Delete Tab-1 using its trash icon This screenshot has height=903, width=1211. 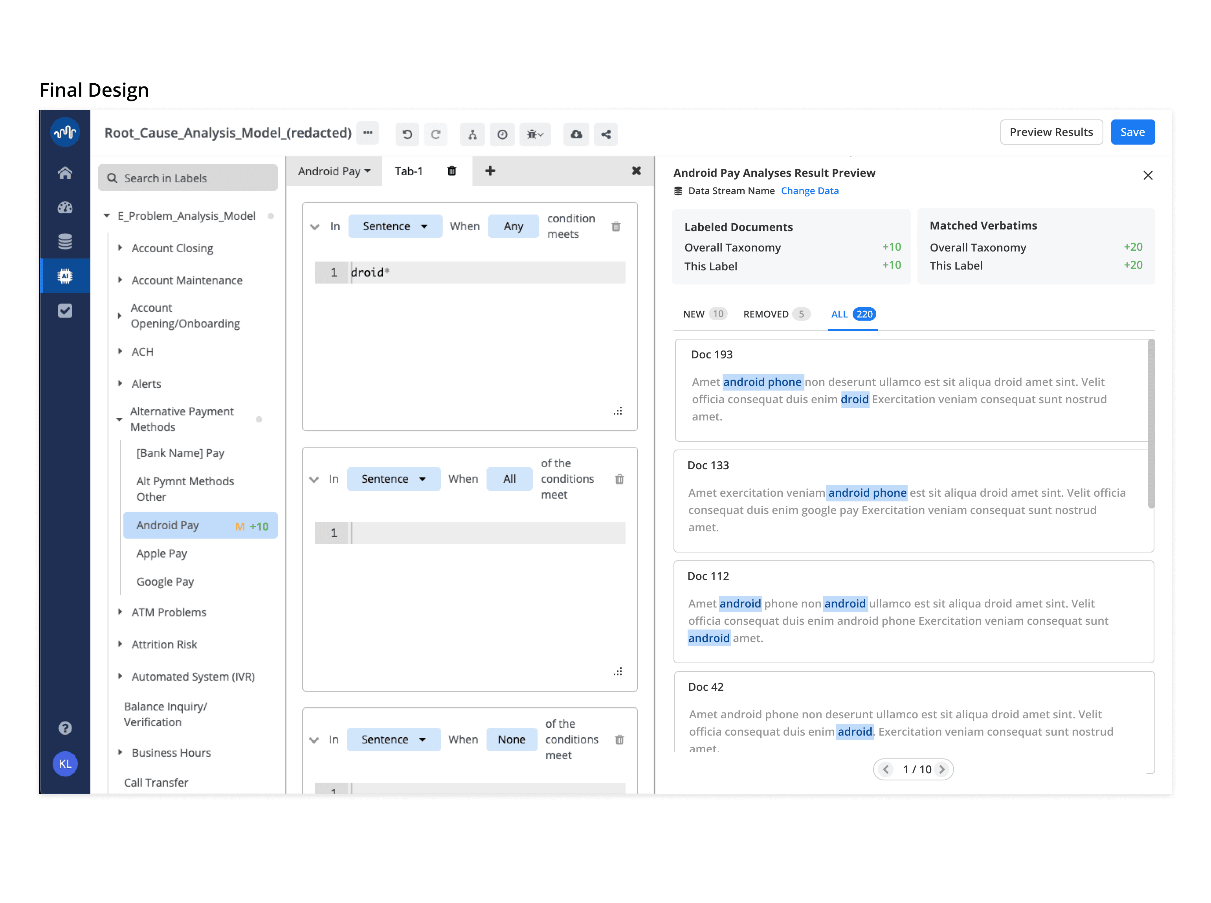(452, 171)
